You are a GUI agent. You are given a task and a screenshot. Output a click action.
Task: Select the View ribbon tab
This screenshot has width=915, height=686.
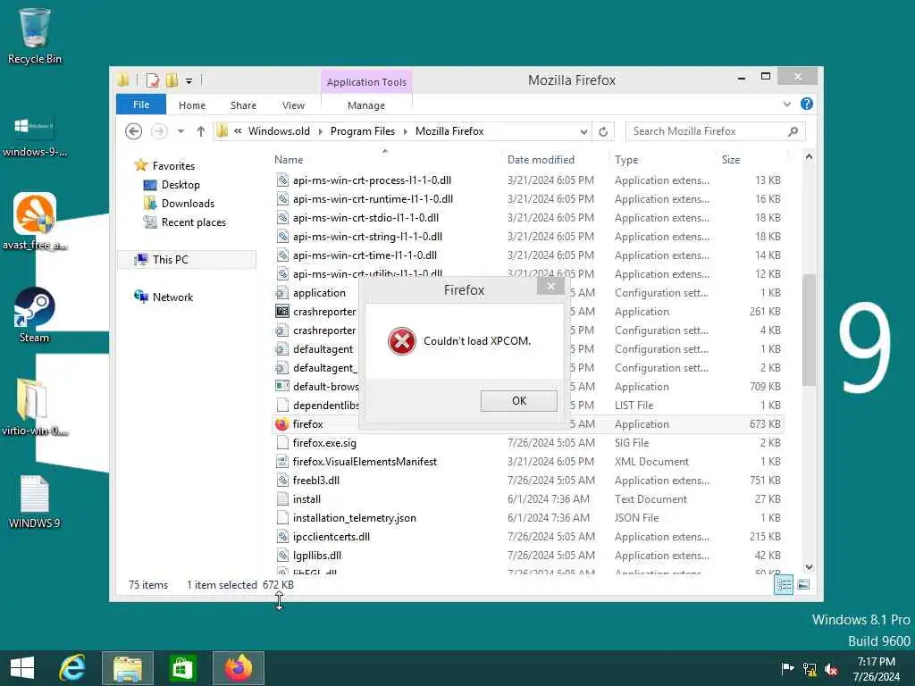(x=293, y=105)
